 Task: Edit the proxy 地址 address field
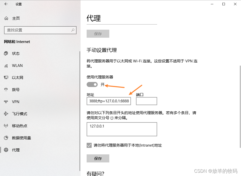109,101
